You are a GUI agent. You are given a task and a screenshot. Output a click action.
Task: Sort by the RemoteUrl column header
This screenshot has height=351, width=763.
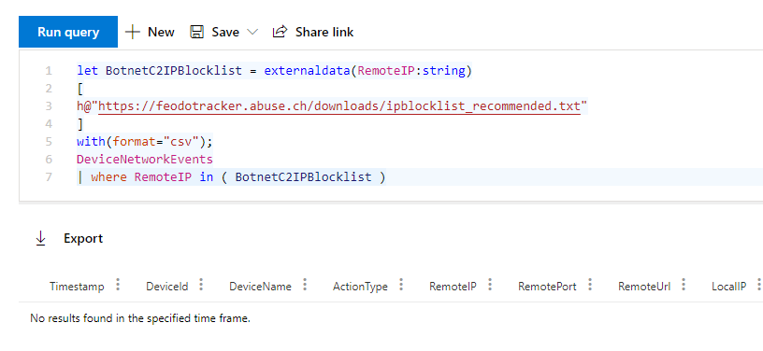click(644, 287)
